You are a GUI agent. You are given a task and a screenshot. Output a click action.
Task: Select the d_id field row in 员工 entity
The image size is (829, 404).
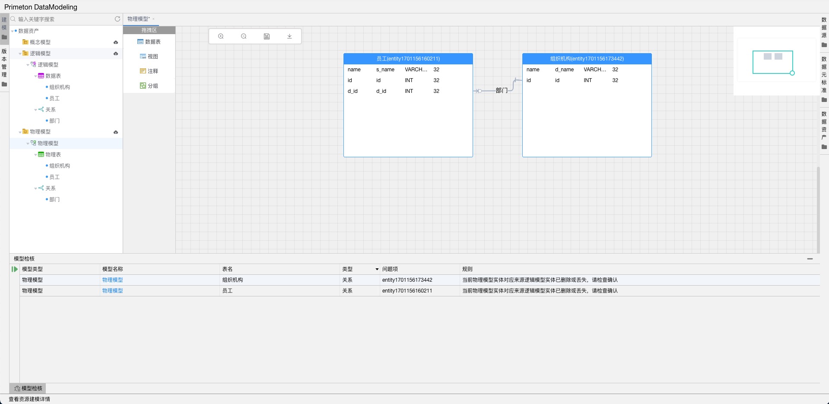click(x=408, y=91)
